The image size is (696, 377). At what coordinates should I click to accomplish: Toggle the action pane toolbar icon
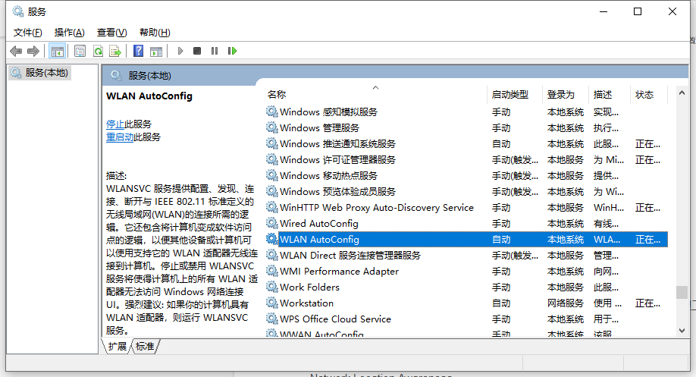click(156, 51)
